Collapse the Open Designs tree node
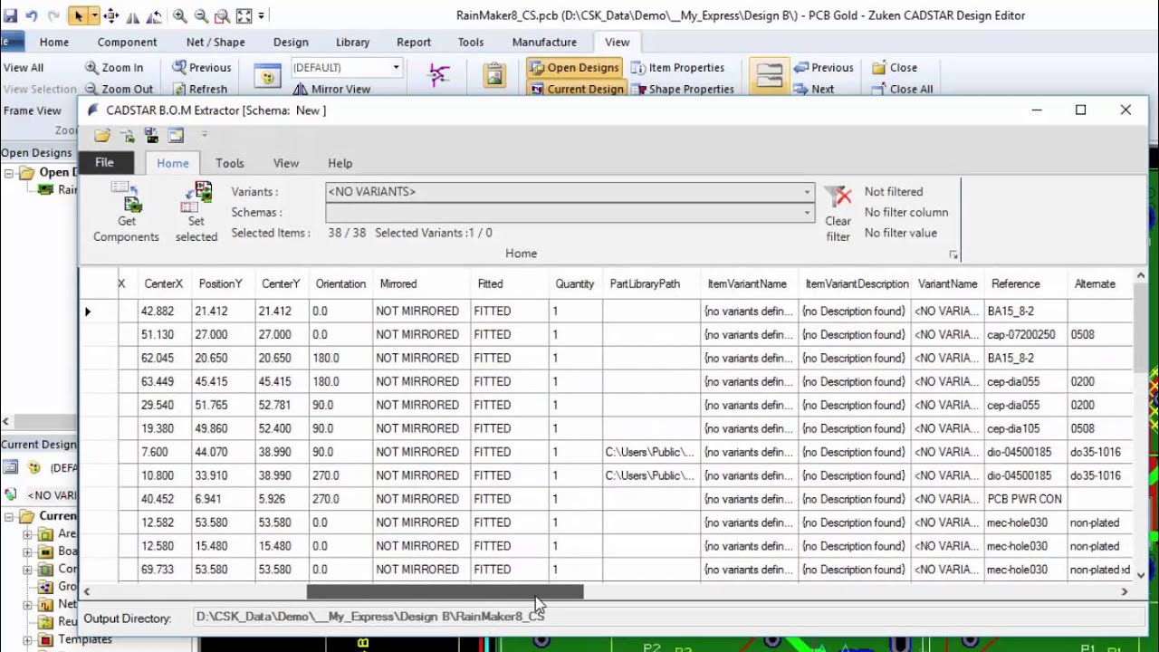 pos(9,172)
